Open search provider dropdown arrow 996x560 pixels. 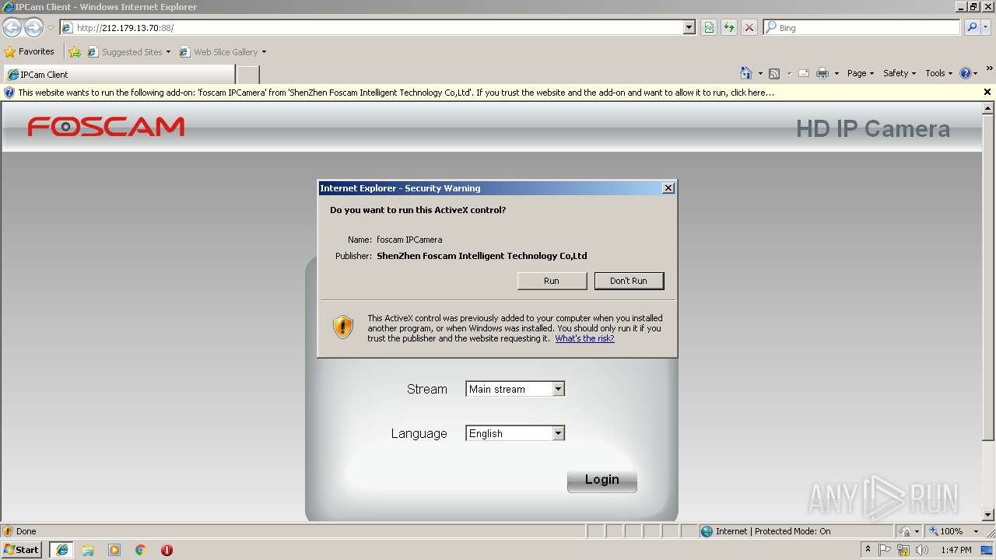click(x=987, y=27)
